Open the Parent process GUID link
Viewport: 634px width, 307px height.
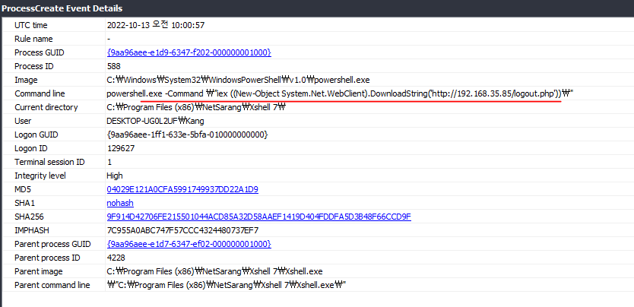pyautogui.click(x=189, y=244)
